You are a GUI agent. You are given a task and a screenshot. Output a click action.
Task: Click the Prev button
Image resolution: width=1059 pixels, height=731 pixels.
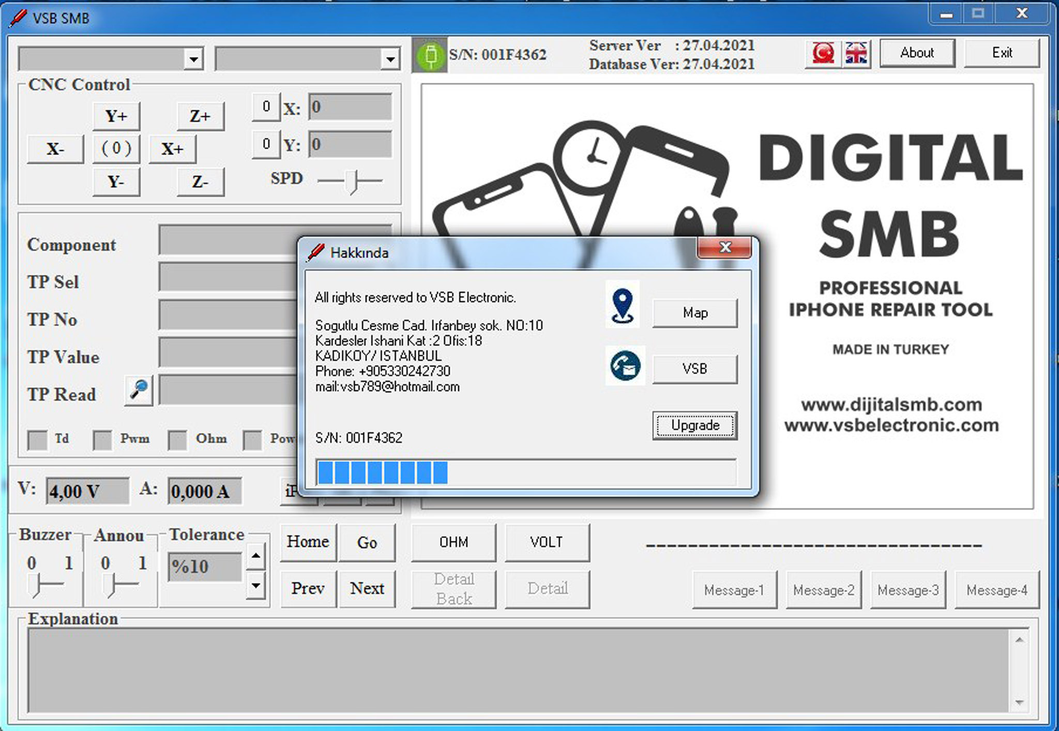308,589
